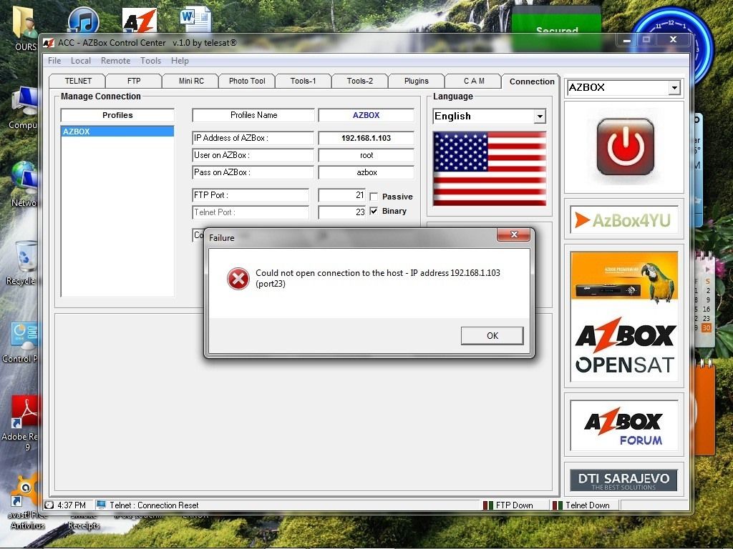Click the FTP Port field showing 21
The height and width of the screenshot is (549, 733).
pyautogui.click(x=341, y=195)
